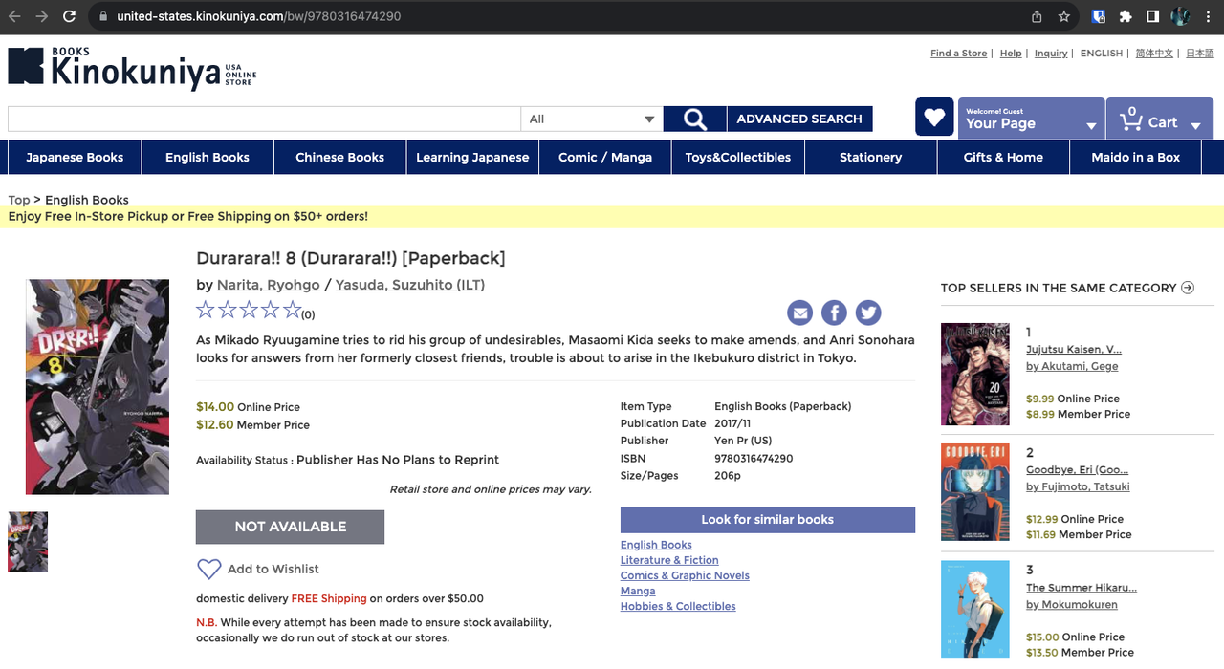Open the Inquiry link
1224x669 pixels.
tap(1051, 54)
